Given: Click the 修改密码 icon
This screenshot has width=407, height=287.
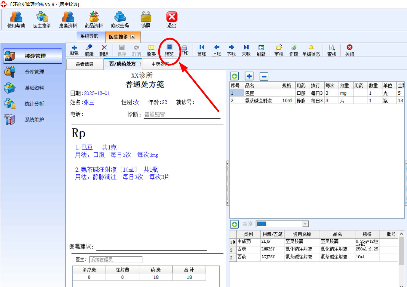Looking at the screenshot, I should click(x=120, y=20).
